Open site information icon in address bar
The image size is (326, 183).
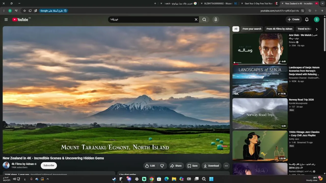[x=303, y=11]
